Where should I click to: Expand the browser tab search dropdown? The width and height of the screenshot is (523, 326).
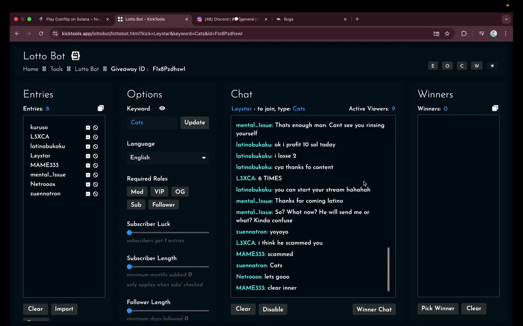pyautogui.click(x=506, y=19)
